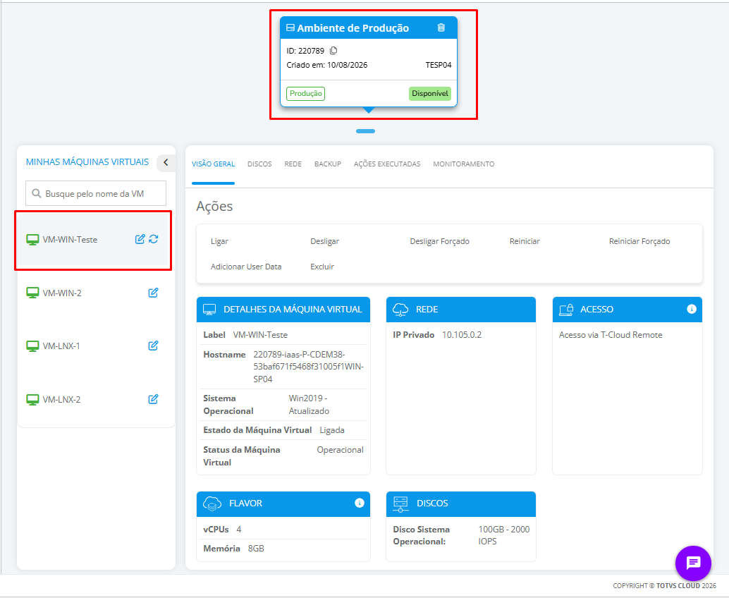Select VM-WIN-Teste in the VM list
Image resolution: width=729 pixels, height=598 pixels.
pos(93,240)
